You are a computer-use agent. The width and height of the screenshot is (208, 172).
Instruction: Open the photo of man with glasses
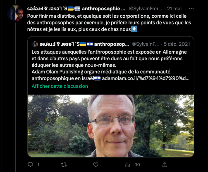(x=111, y=126)
